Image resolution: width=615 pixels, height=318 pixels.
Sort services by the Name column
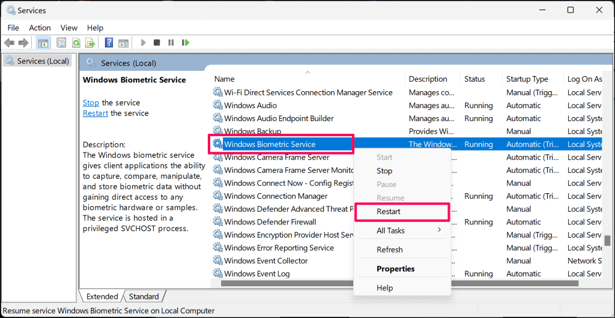(x=225, y=79)
